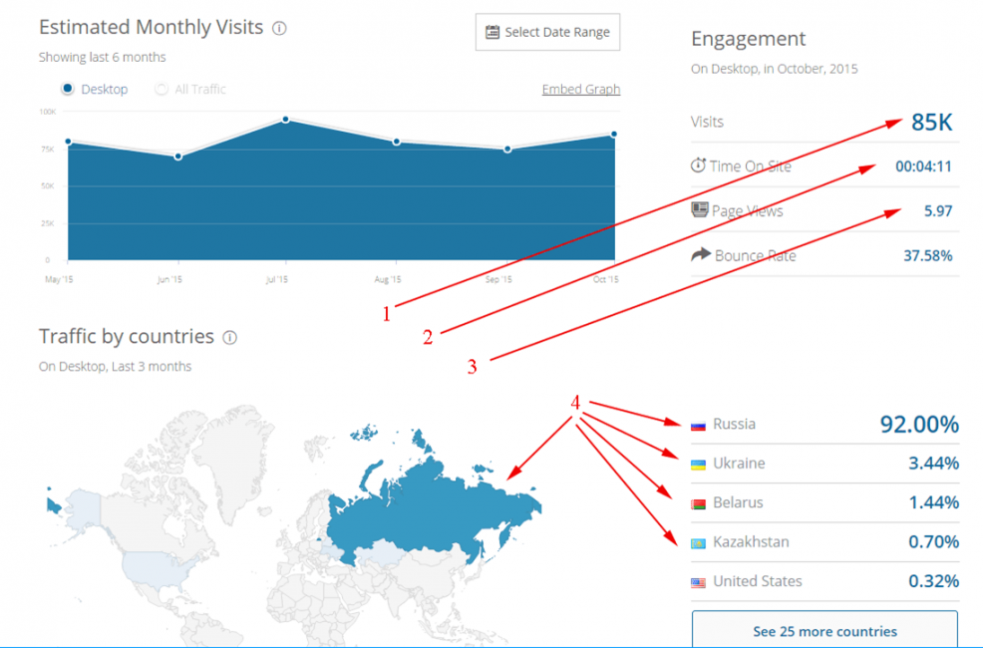Viewport: 983px width, 648px height.
Task: Click the 1.44% Belarus share value
Action: [933, 502]
